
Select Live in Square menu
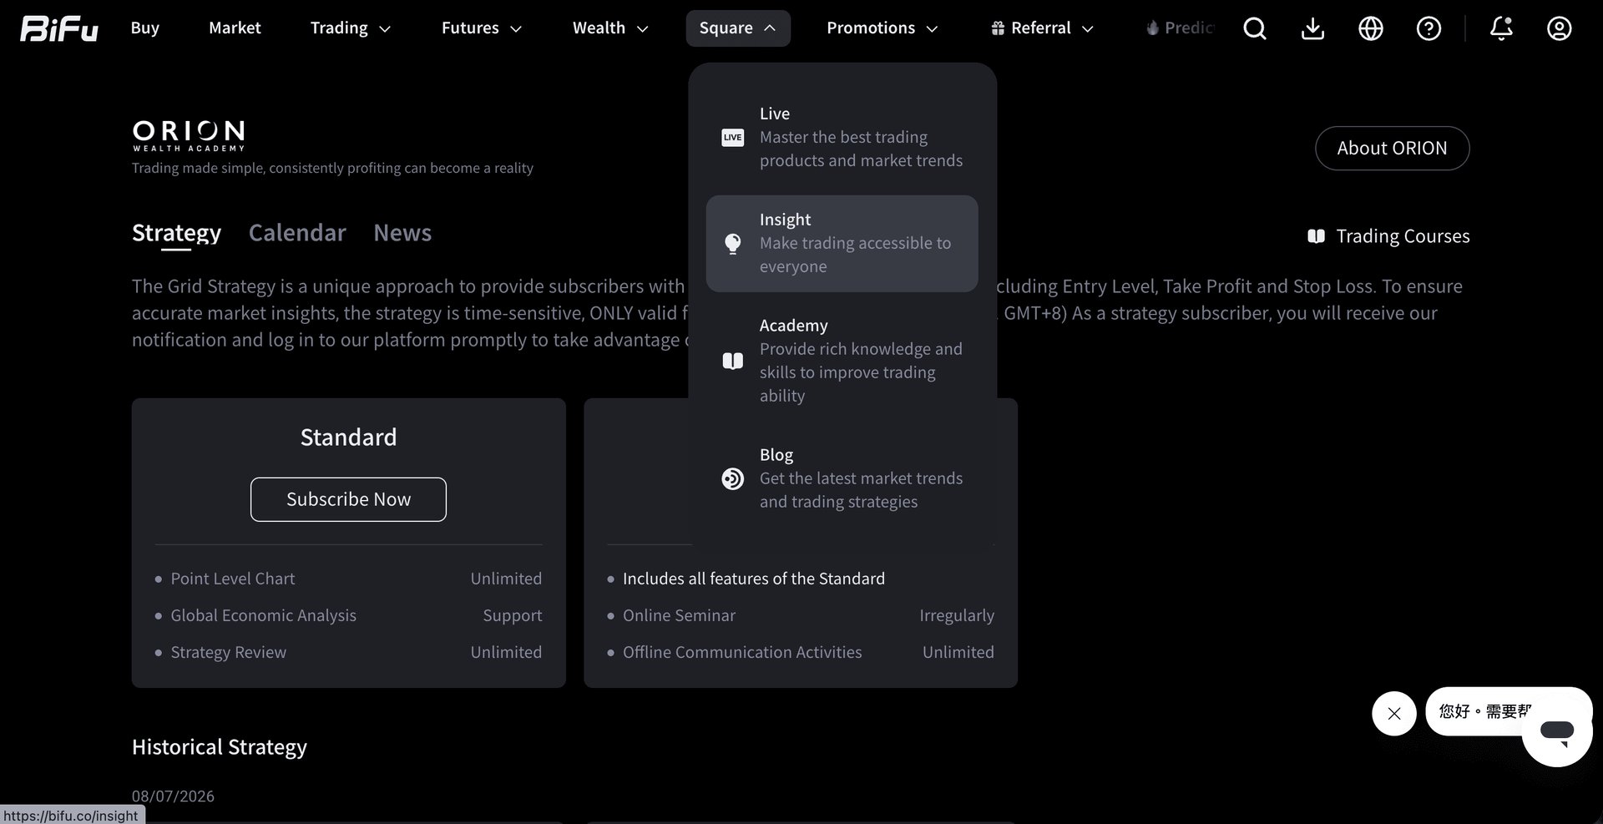pyautogui.click(x=842, y=137)
